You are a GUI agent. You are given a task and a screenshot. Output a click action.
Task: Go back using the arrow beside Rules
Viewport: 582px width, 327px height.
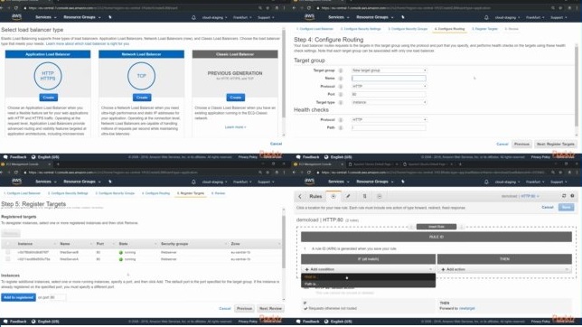300,196
